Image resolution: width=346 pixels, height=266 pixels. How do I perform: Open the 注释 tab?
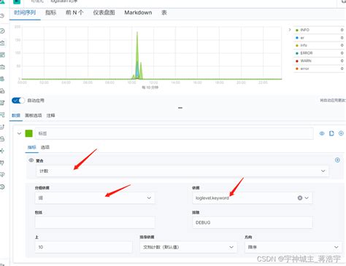coord(50,115)
